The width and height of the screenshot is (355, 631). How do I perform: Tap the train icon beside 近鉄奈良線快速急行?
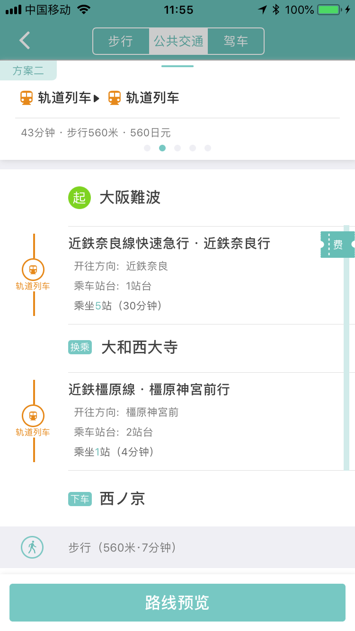[x=33, y=270]
